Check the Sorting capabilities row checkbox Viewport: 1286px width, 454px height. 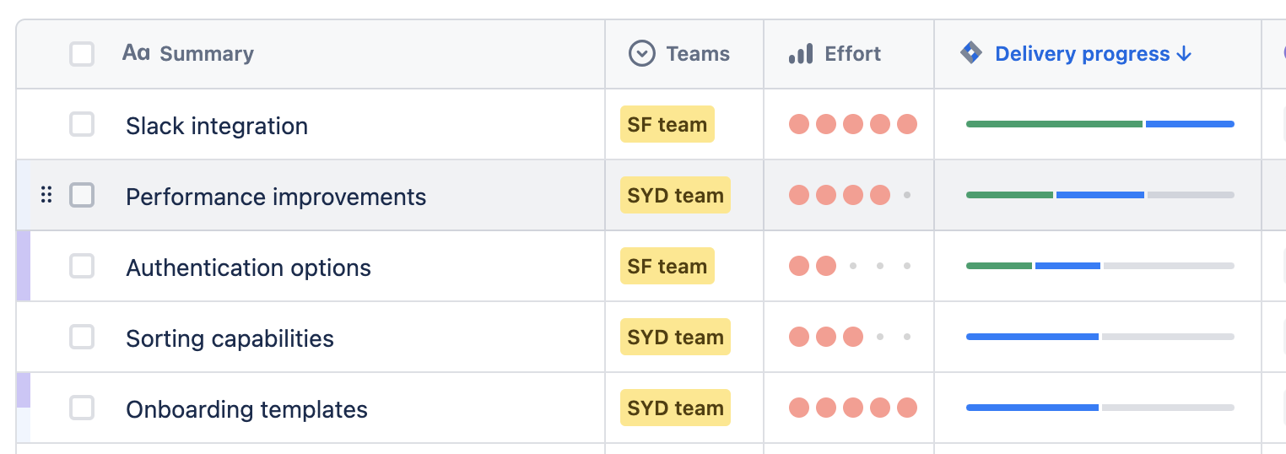tap(82, 337)
